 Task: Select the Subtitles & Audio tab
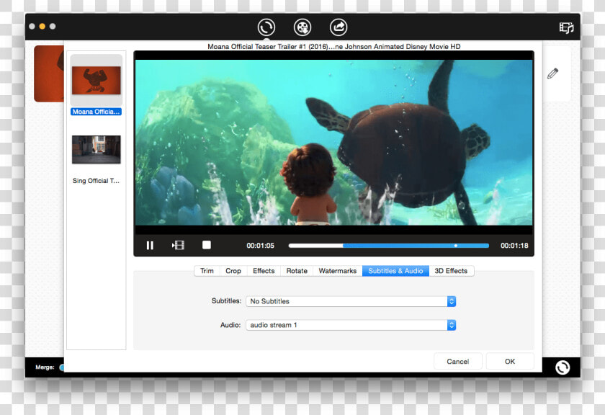pos(395,271)
